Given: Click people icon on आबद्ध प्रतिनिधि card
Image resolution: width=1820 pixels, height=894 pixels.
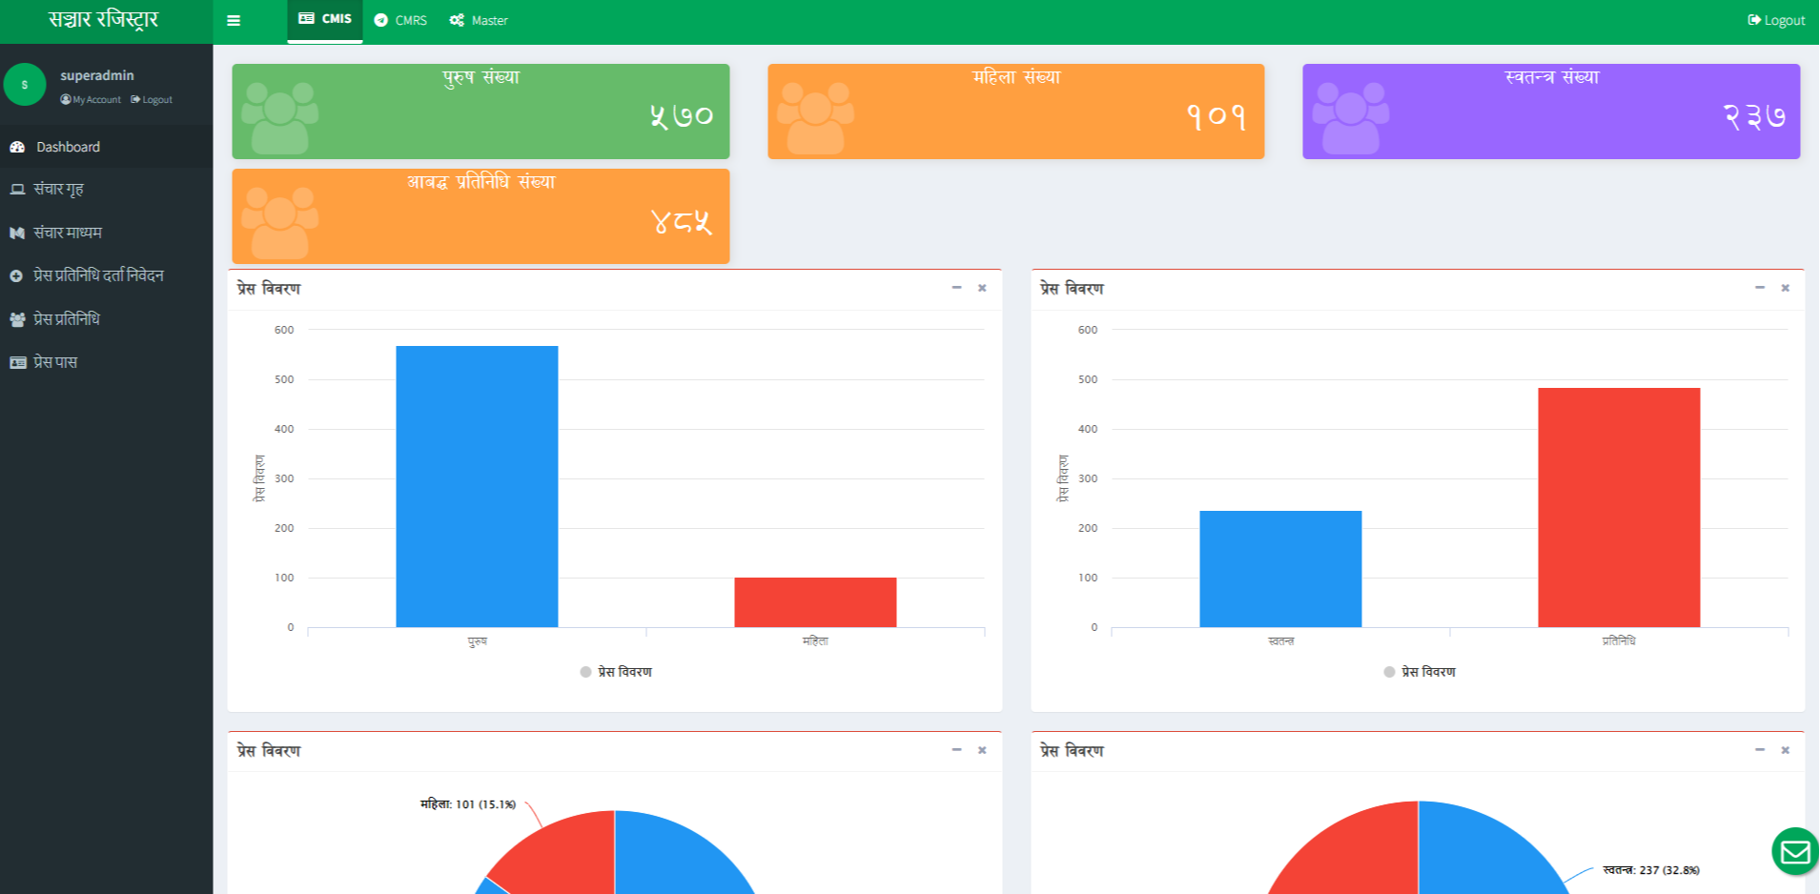Looking at the screenshot, I should click(279, 223).
